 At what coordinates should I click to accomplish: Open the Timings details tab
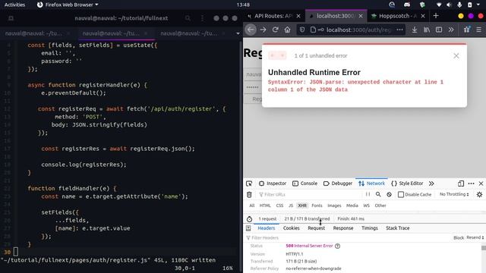click(370, 228)
